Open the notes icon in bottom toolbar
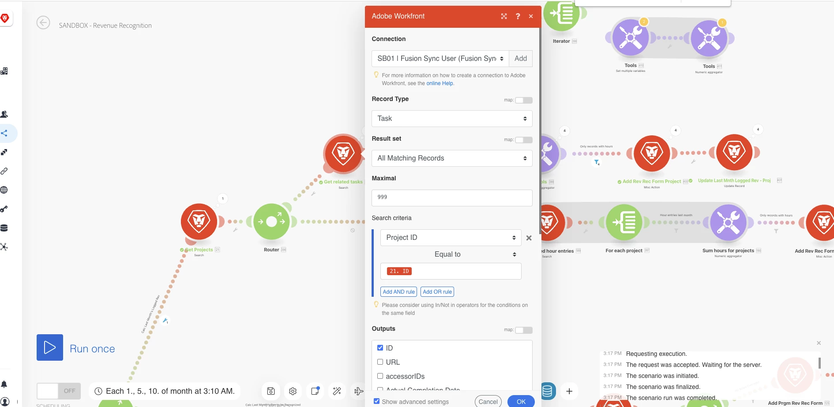 click(x=315, y=391)
